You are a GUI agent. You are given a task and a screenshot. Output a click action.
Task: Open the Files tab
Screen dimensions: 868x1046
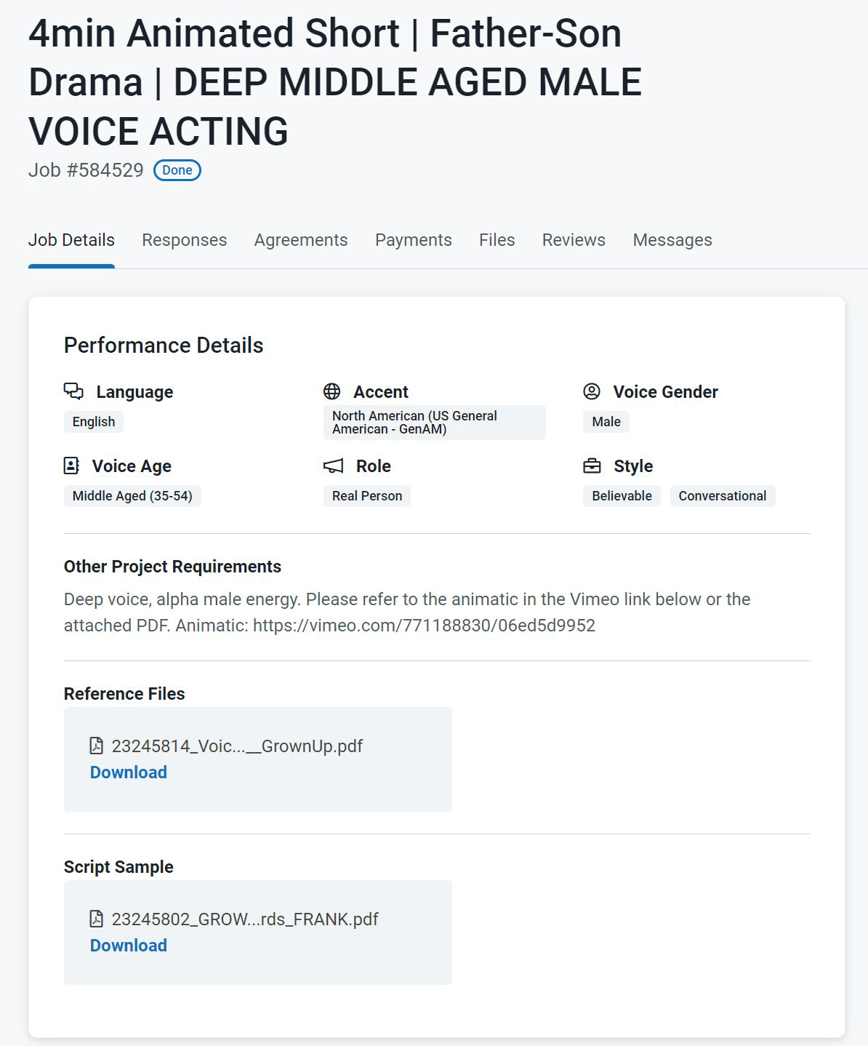497,240
